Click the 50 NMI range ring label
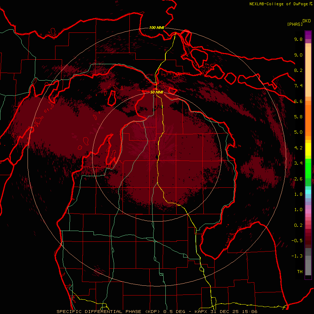This screenshot has width=314, height=314. [x=157, y=92]
